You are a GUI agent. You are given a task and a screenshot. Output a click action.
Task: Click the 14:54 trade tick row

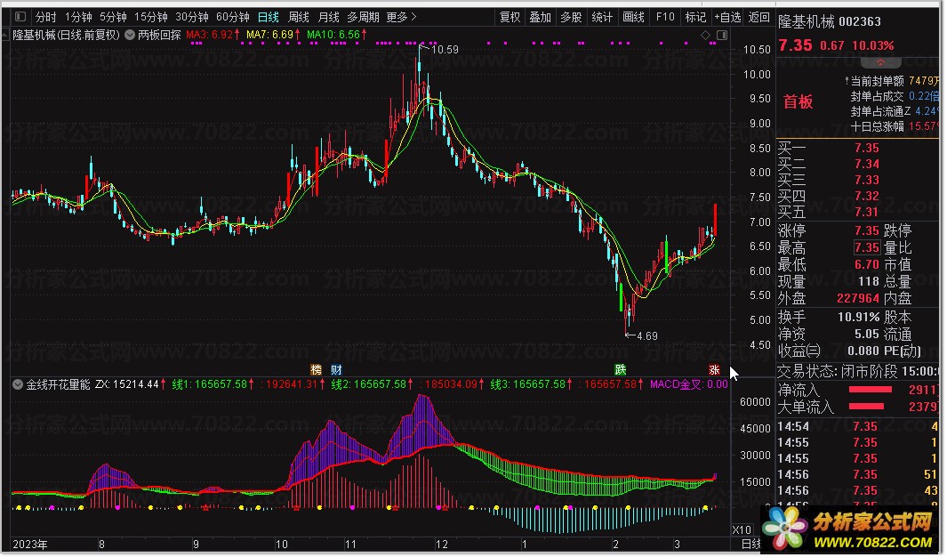tap(859, 426)
